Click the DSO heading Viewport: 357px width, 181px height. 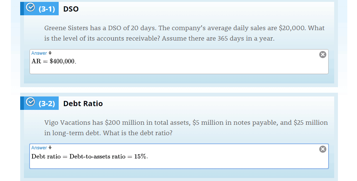point(71,9)
